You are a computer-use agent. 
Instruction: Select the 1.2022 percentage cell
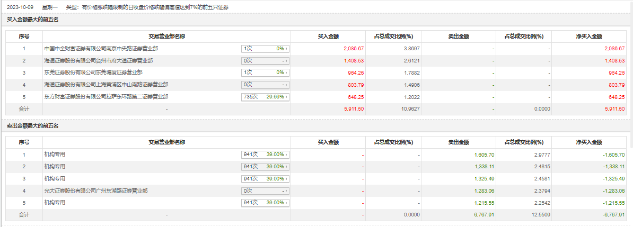pos(411,97)
